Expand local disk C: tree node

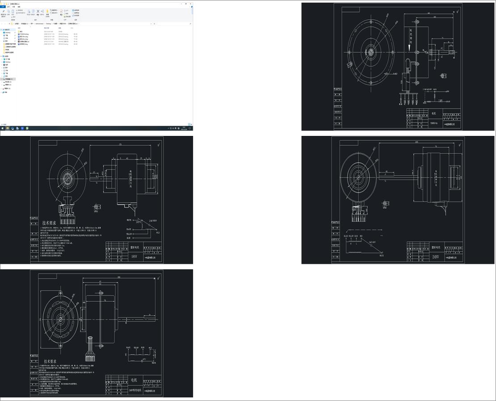[x=2, y=79]
